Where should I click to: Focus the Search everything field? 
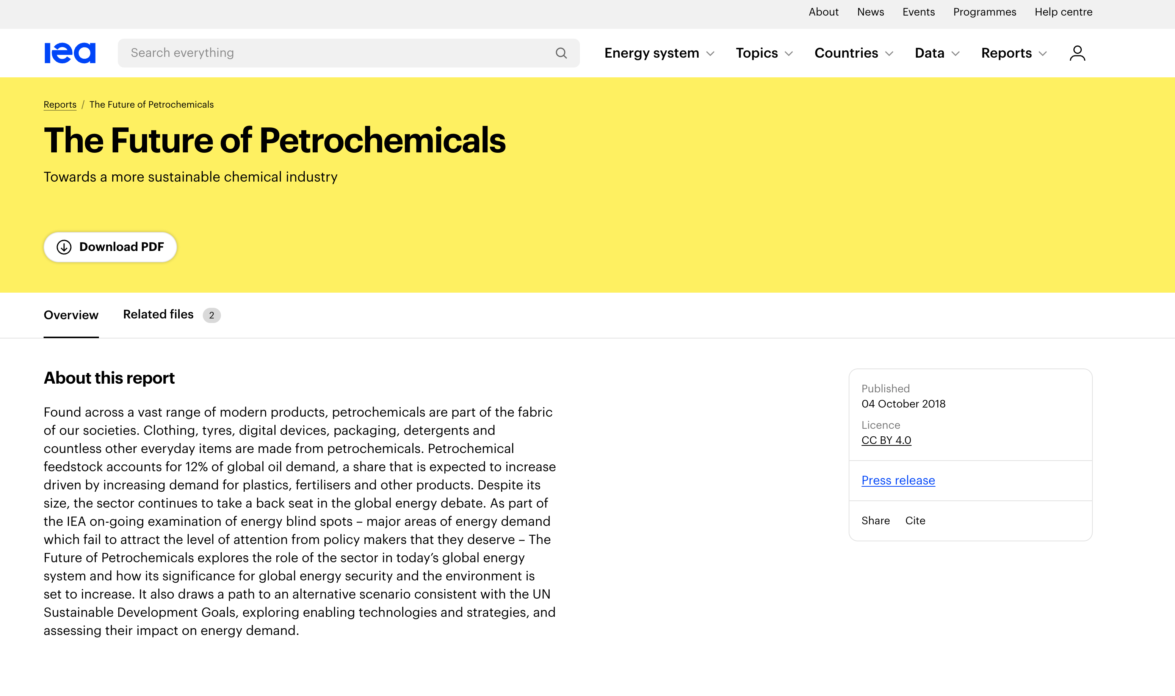coord(348,53)
